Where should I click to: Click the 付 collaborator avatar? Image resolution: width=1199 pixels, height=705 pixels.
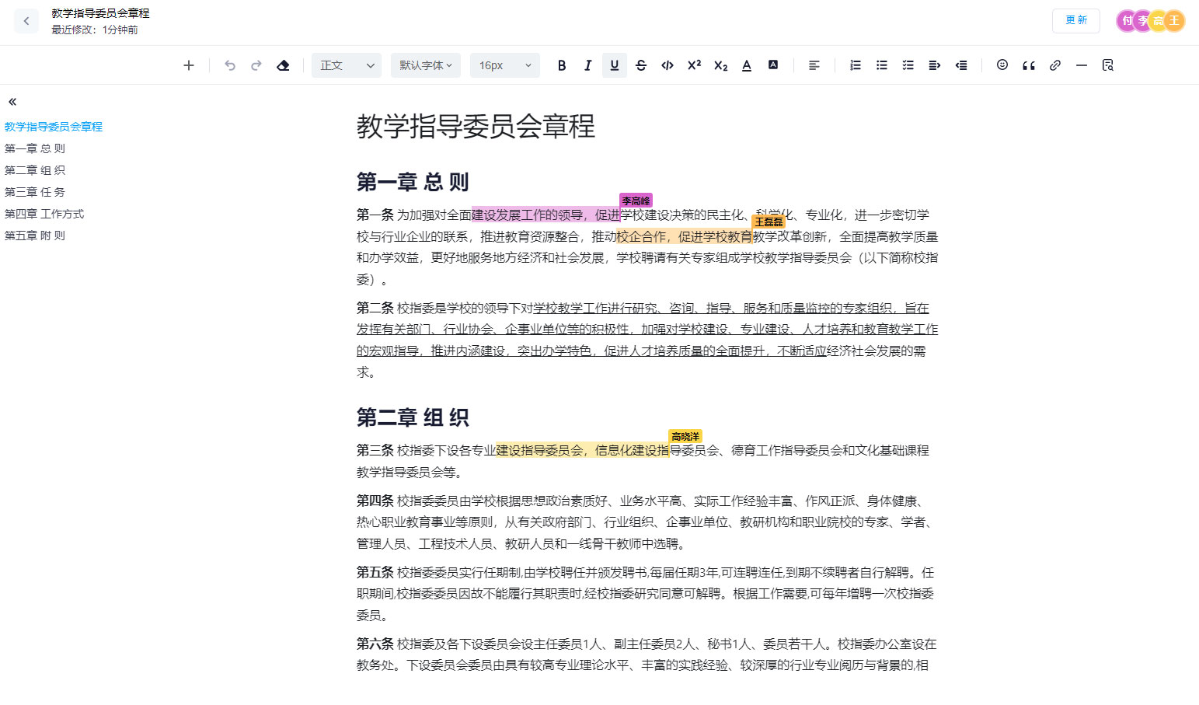click(1127, 21)
